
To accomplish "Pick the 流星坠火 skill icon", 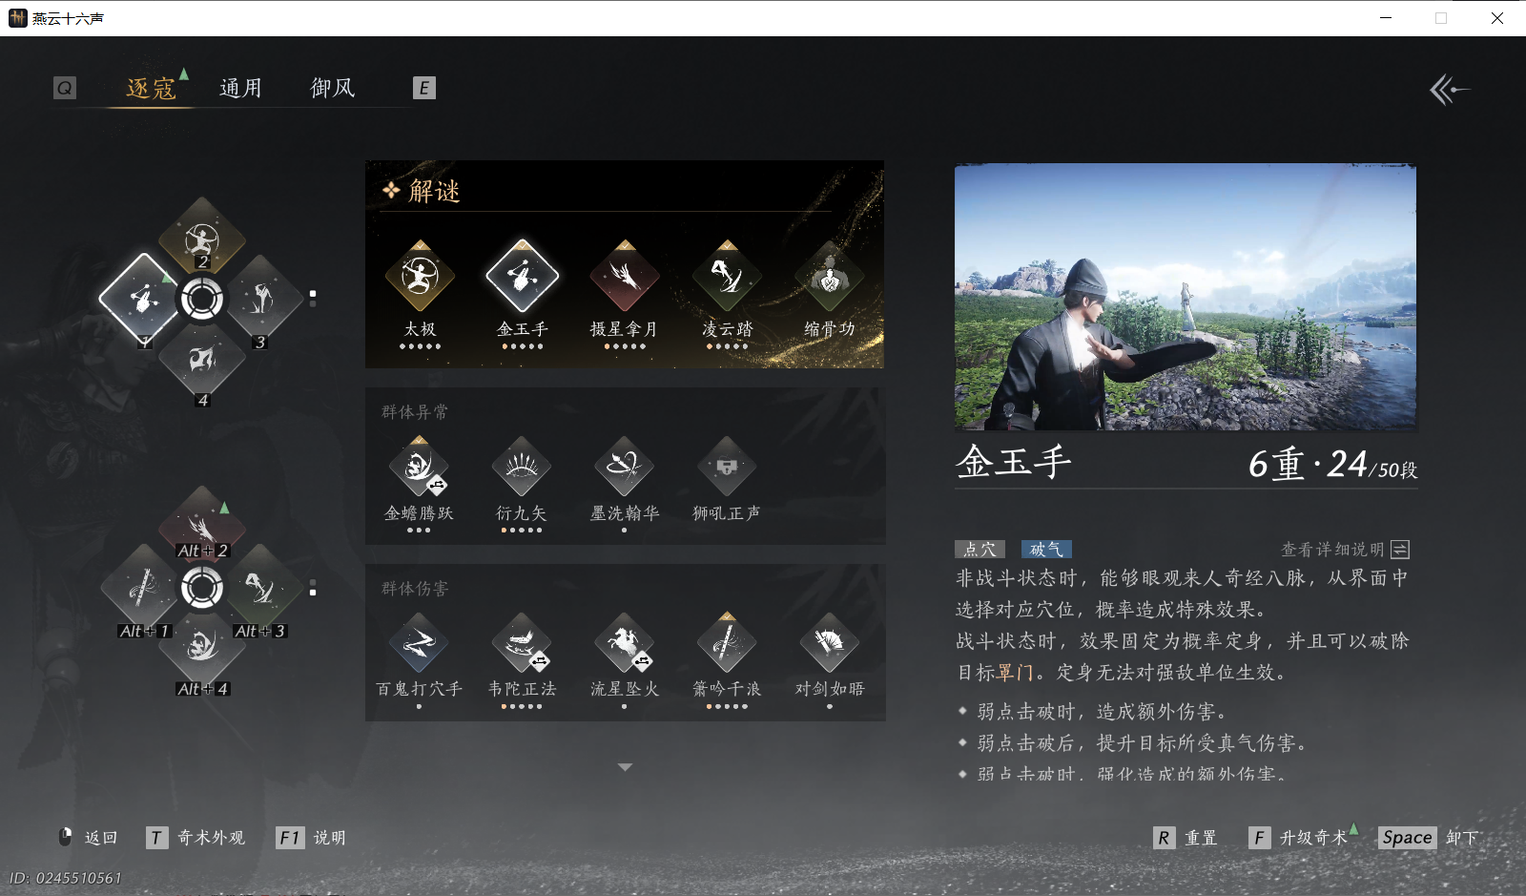I will 625,643.
